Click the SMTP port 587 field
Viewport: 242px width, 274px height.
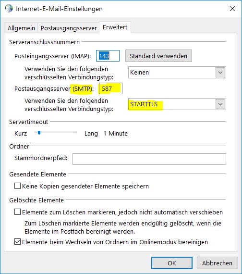(110, 88)
